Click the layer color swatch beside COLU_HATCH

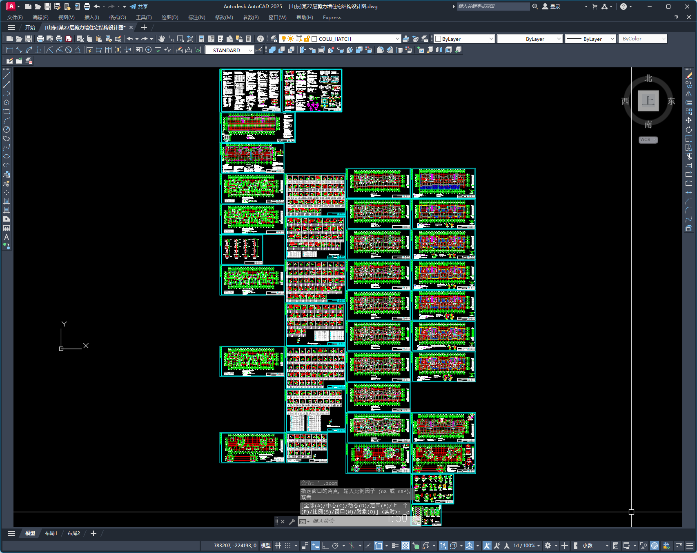[314, 39]
